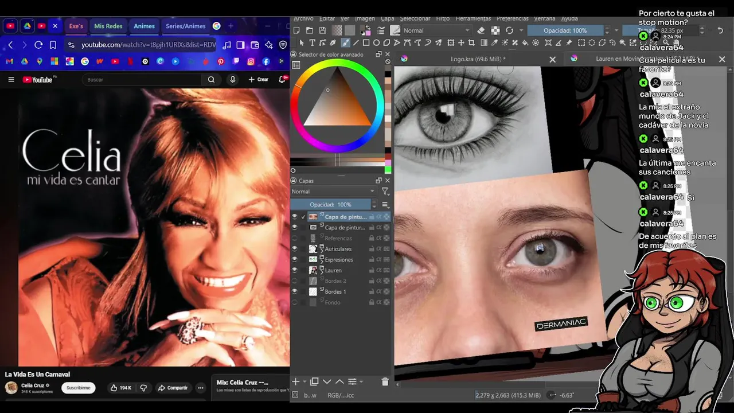Hide the Lauren layer
Screen dimensions: 734x413
pos(294,270)
